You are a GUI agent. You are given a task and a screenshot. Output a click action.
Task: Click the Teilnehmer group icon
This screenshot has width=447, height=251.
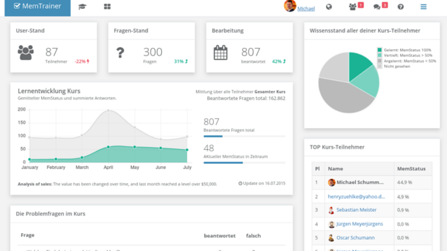(x=26, y=52)
